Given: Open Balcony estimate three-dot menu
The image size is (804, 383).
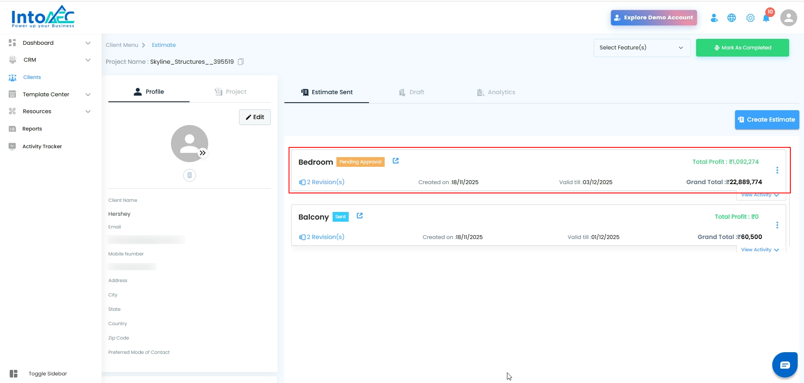Looking at the screenshot, I should 777,225.
